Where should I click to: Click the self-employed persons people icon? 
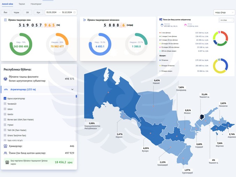pyautogui.click(x=6, y=153)
